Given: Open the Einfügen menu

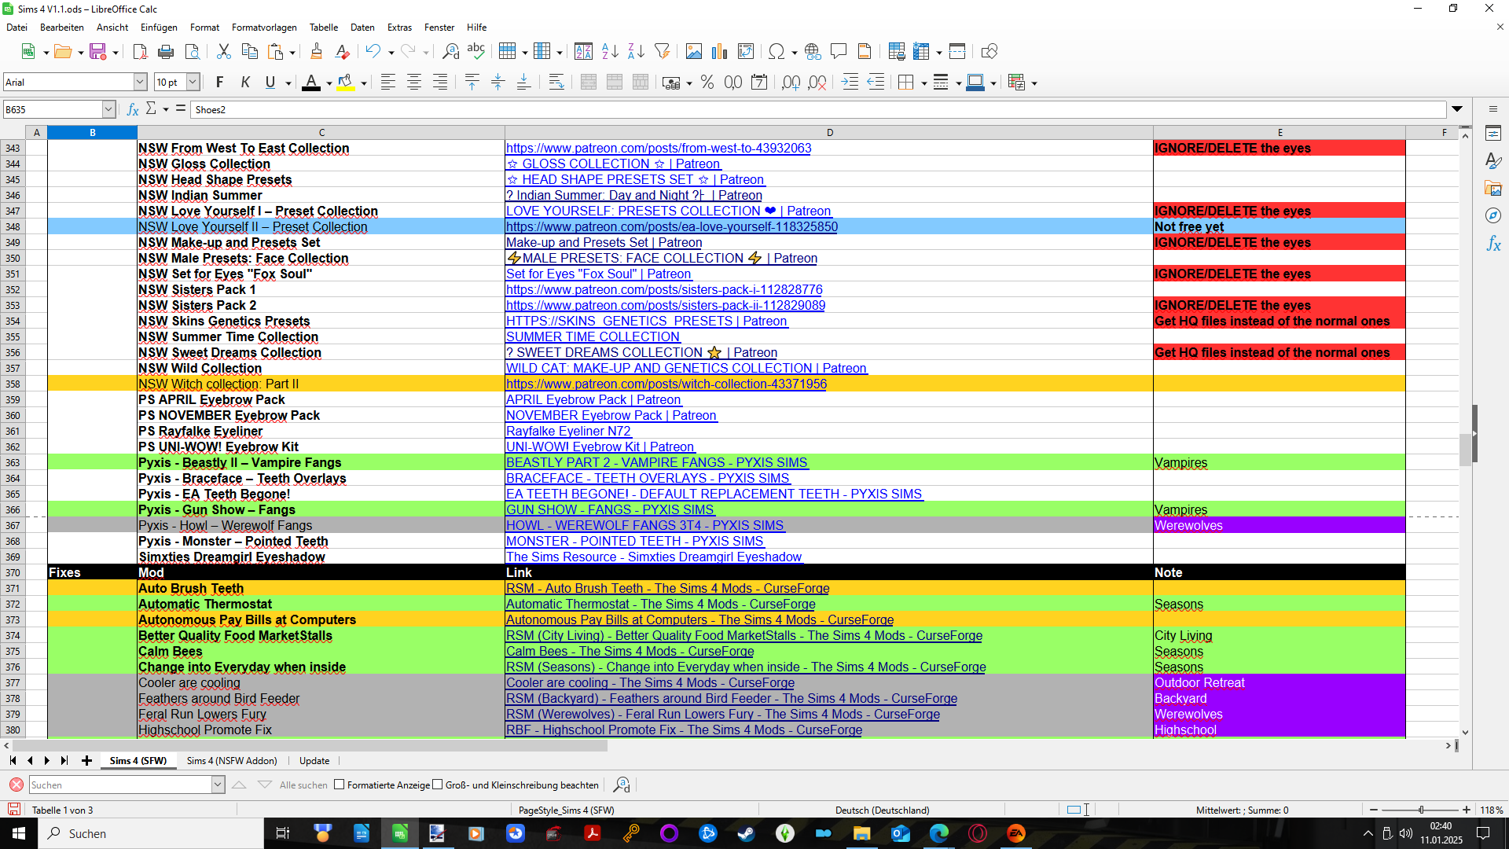Looking at the screenshot, I should point(159,28).
